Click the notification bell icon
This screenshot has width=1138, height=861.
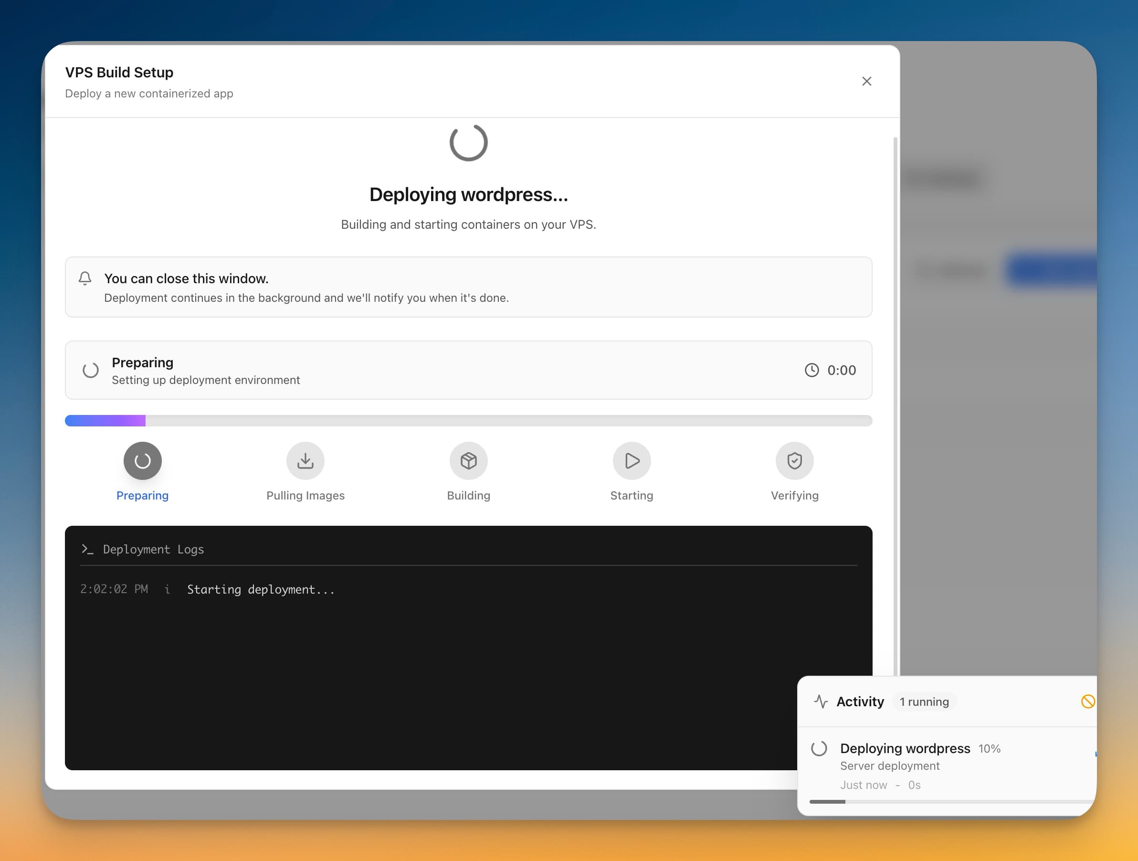85,278
